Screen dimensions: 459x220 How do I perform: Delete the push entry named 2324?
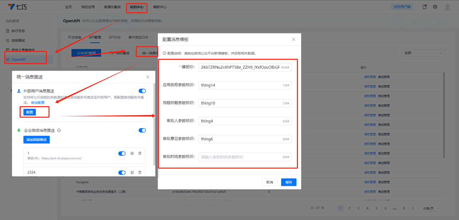tap(140, 172)
